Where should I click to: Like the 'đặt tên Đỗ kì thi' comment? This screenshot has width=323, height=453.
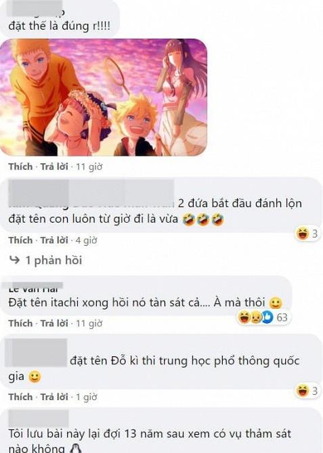[20, 397]
